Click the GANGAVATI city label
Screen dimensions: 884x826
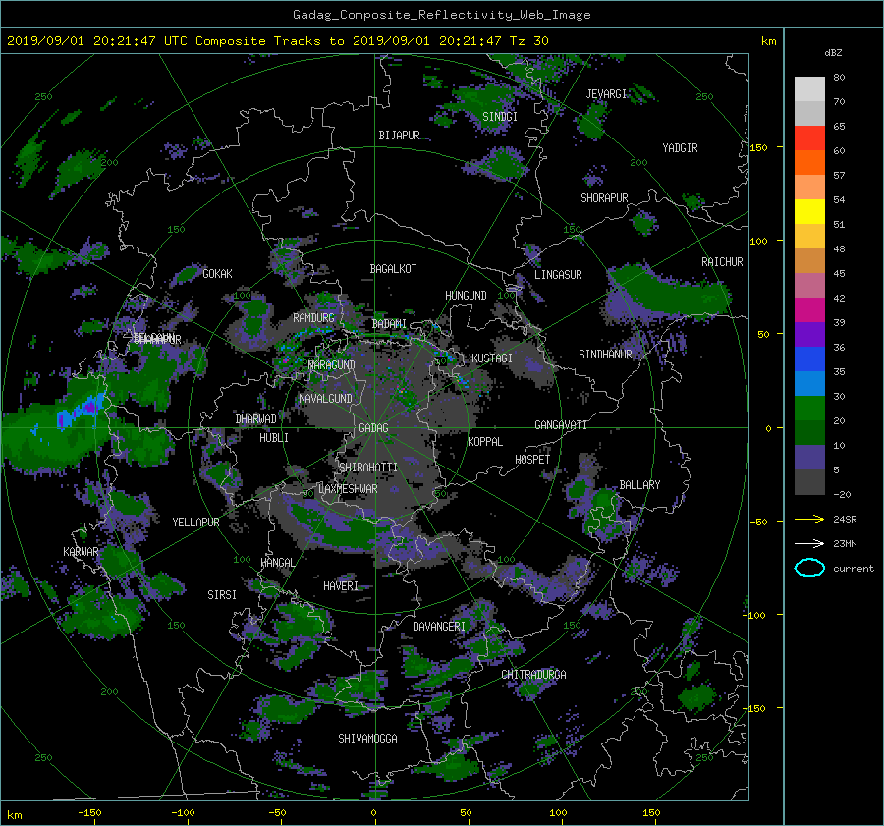click(x=561, y=425)
